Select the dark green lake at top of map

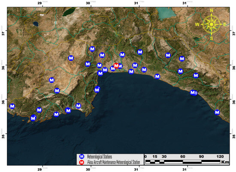coord(70,12)
